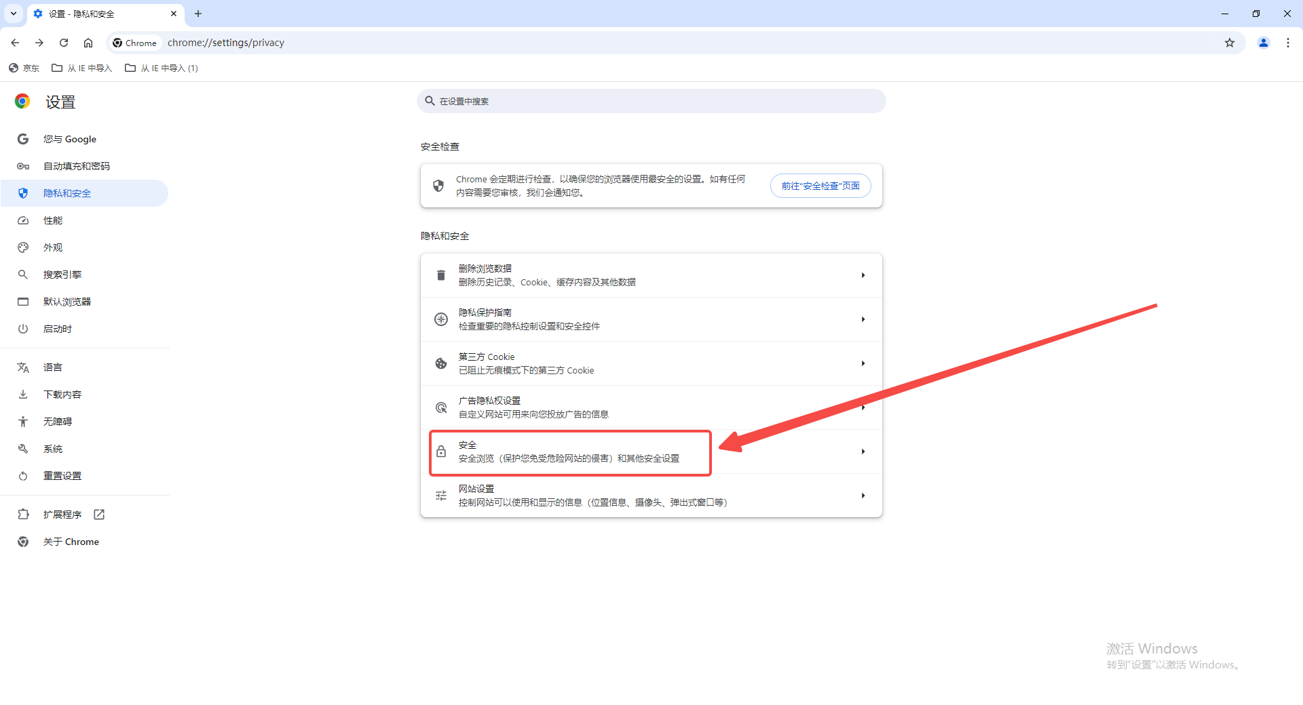Open 默认浏览器 settings text
This screenshot has height=705, width=1303.
[x=67, y=302]
